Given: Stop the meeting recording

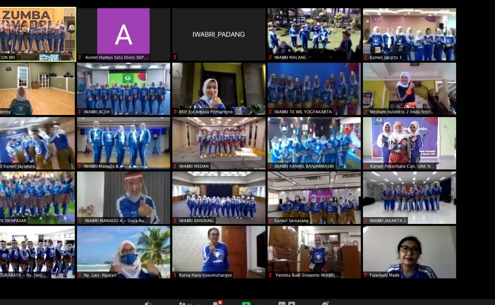Looking at the screenshot, I should [291, 304].
